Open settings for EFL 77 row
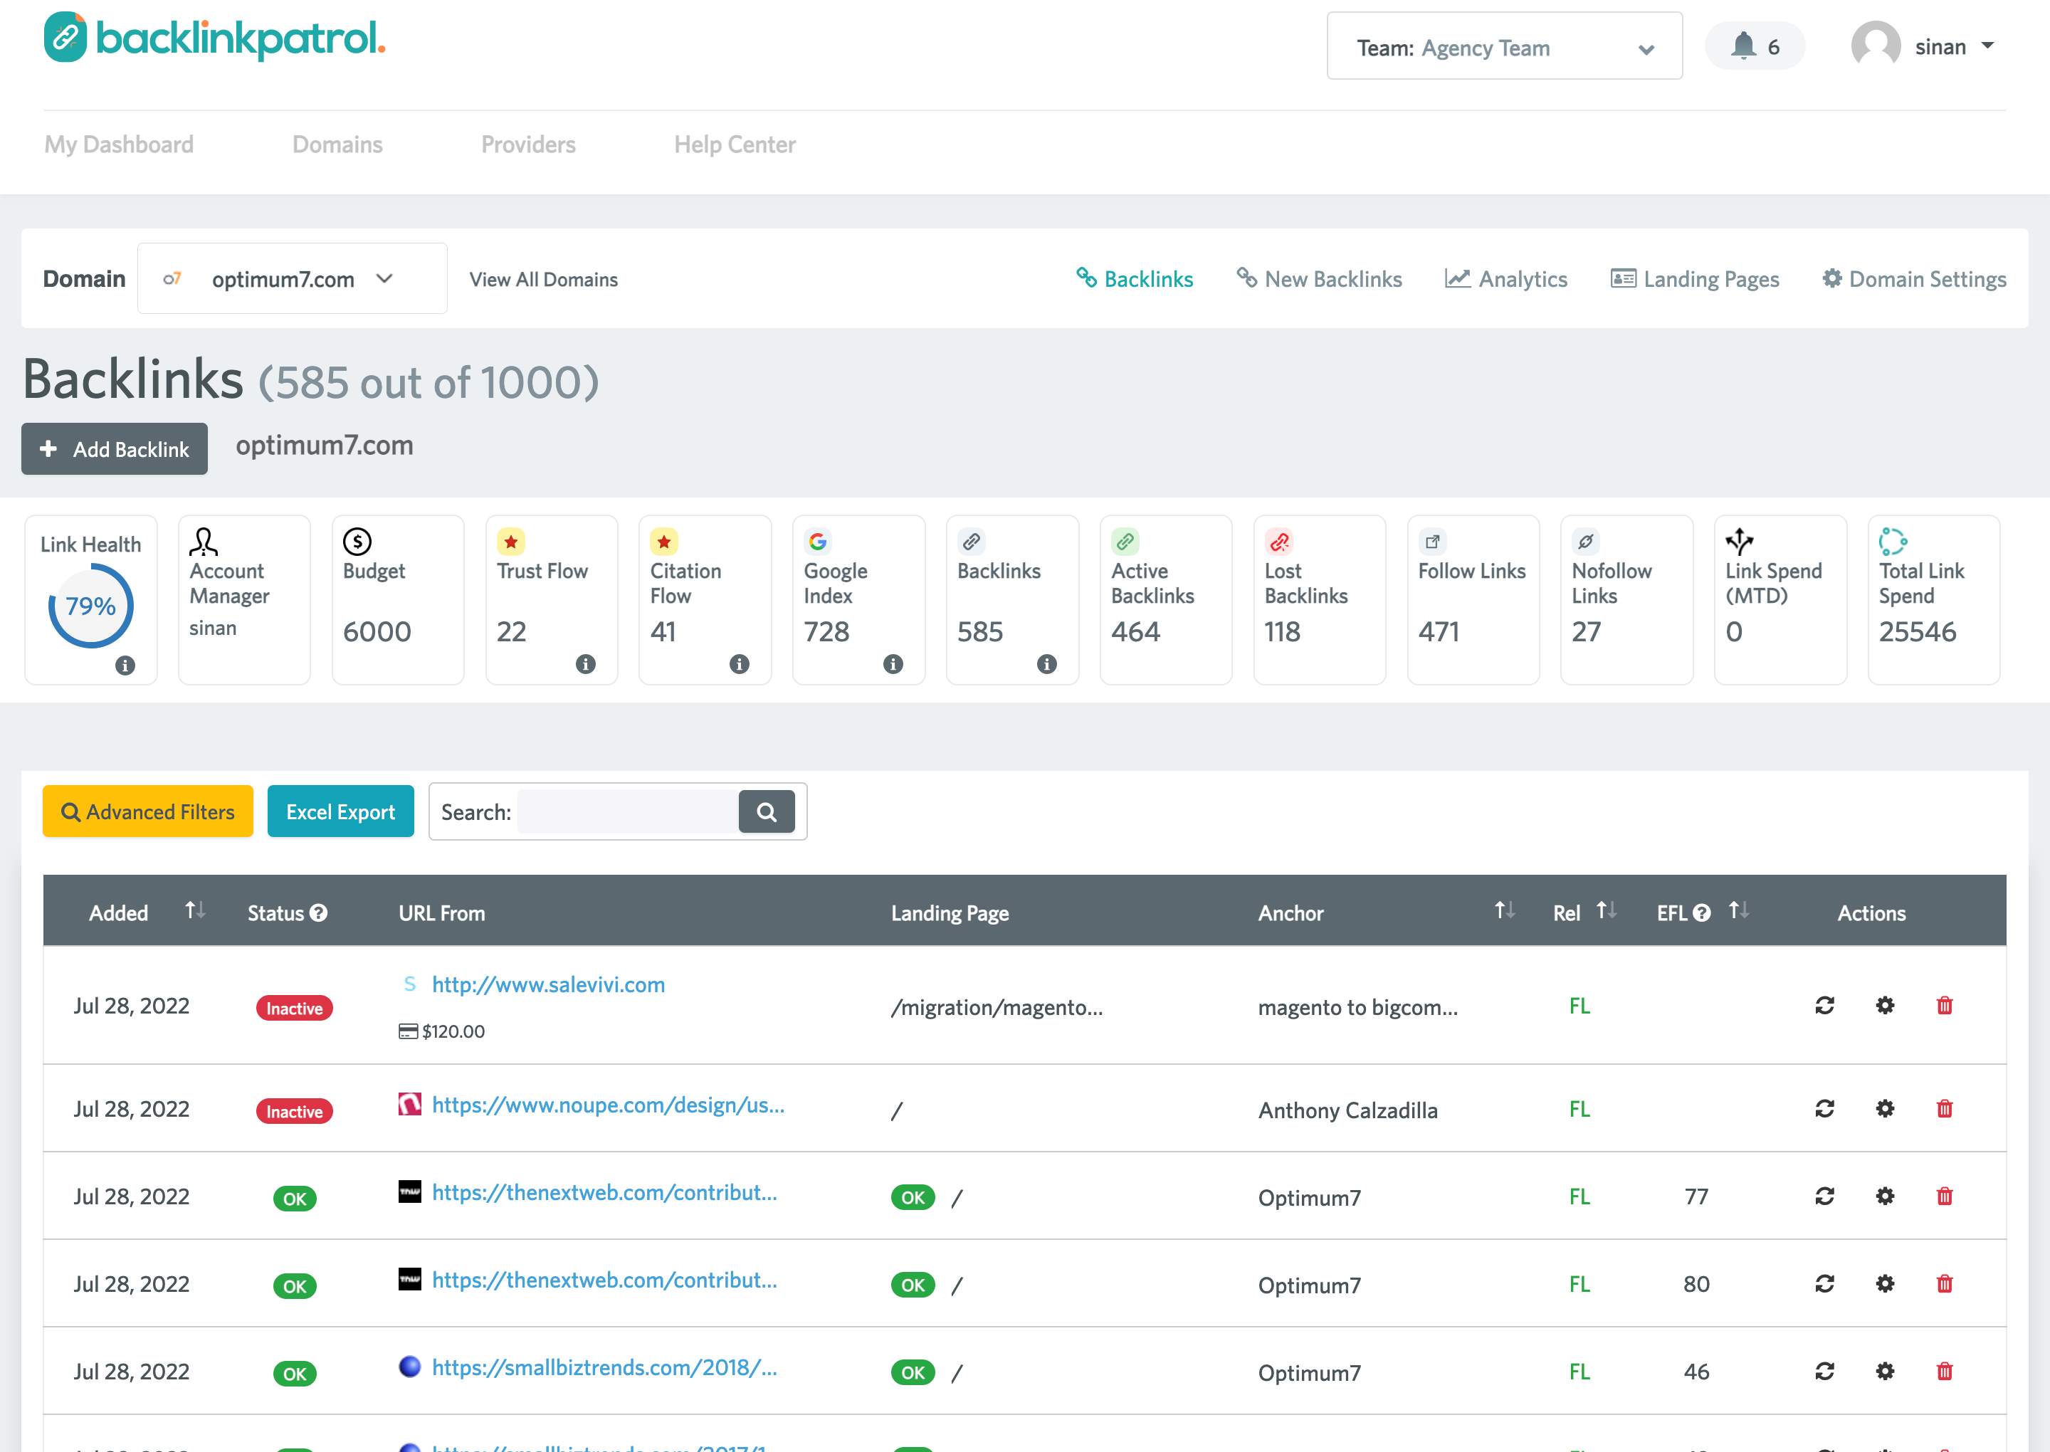This screenshot has height=1452, width=2050. tap(1885, 1196)
